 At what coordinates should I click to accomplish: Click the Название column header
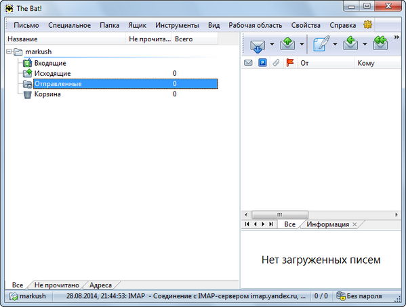[65, 39]
